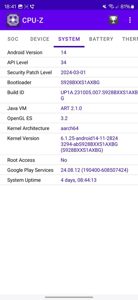Tap the Security Patch Level value

tap(73, 73)
